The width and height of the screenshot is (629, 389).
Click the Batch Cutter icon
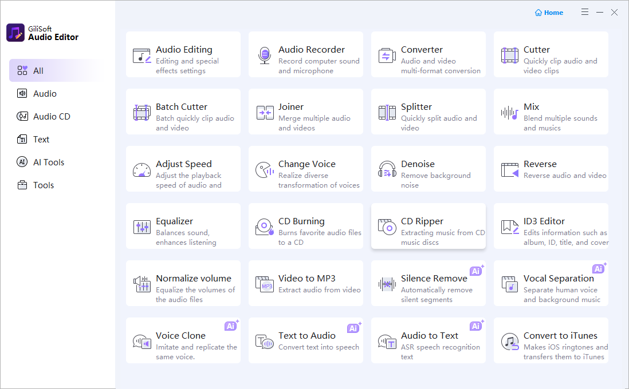[141, 113]
